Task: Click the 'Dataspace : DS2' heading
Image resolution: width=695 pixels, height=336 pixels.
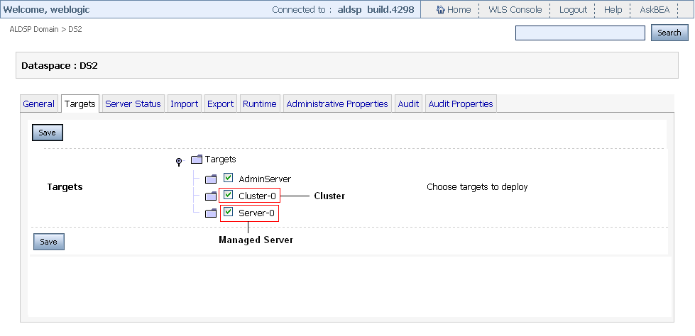Action: [60, 65]
